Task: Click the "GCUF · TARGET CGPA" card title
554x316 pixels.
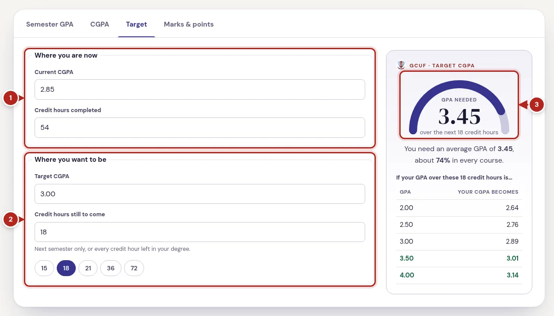Action: 441,66
